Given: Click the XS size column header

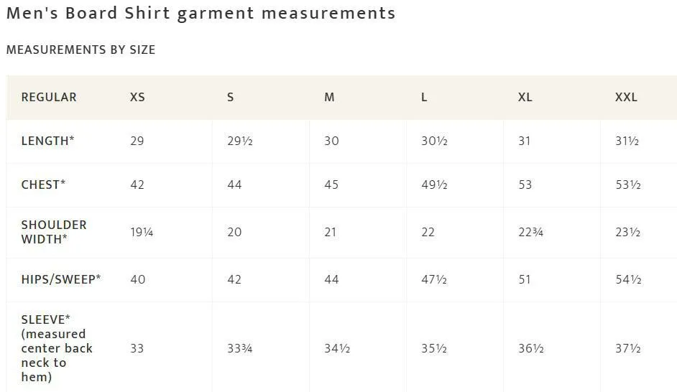Looking at the screenshot, I should 137,98.
